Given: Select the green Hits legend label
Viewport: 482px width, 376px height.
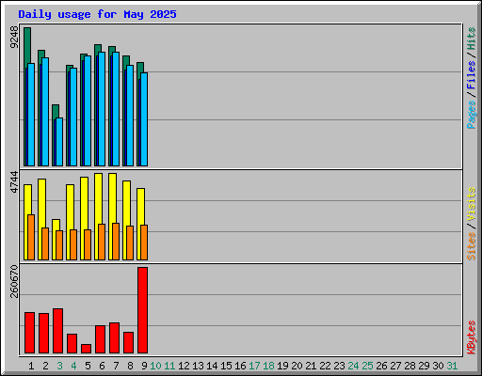Looking at the screenshot, I should [x=472, y=39].
